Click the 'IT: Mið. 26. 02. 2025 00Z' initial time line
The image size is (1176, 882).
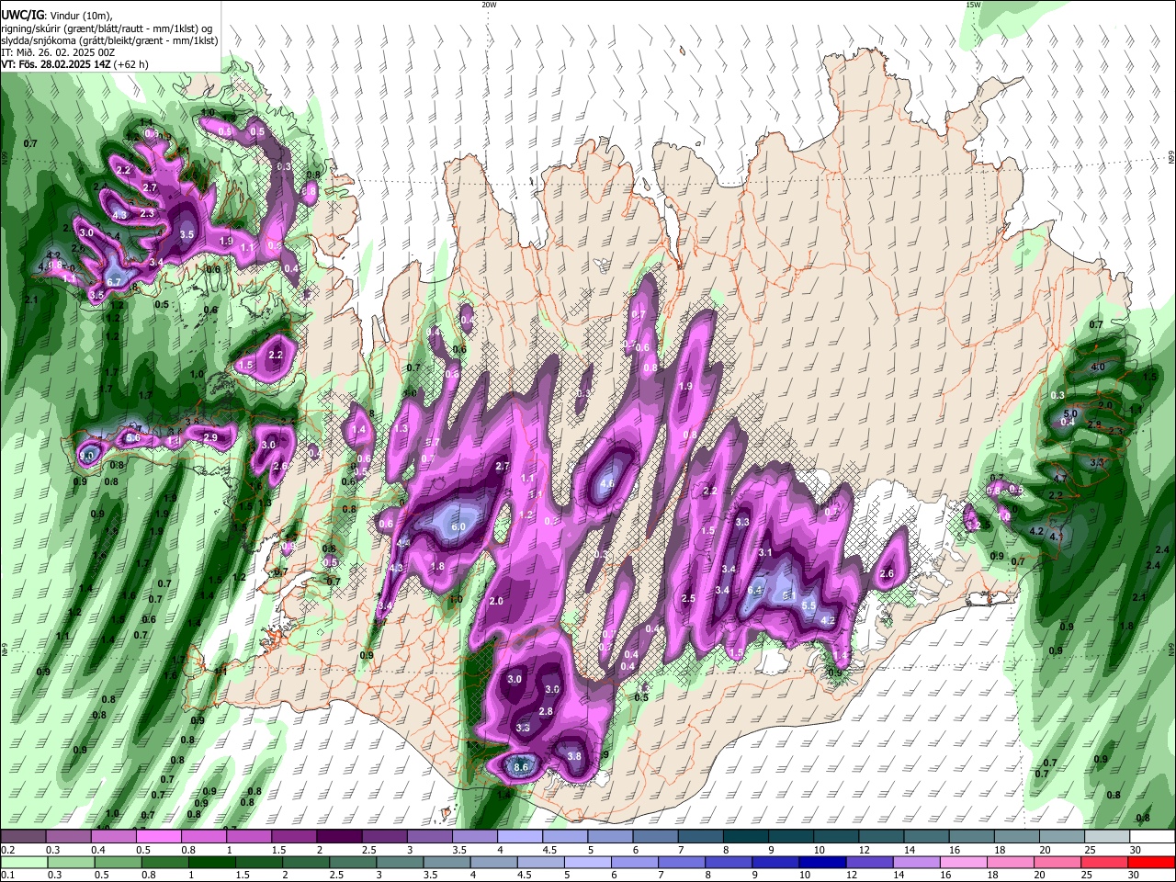[x=58, y=52]
